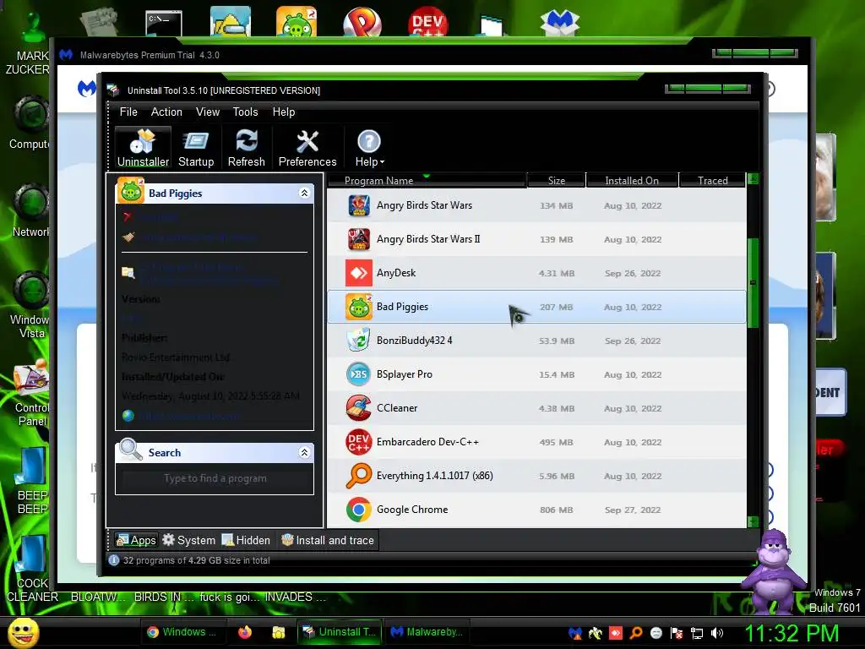Select the Google Chrome icon in the list
Viewport: 865px width, 649px height.
click(359, 510)
